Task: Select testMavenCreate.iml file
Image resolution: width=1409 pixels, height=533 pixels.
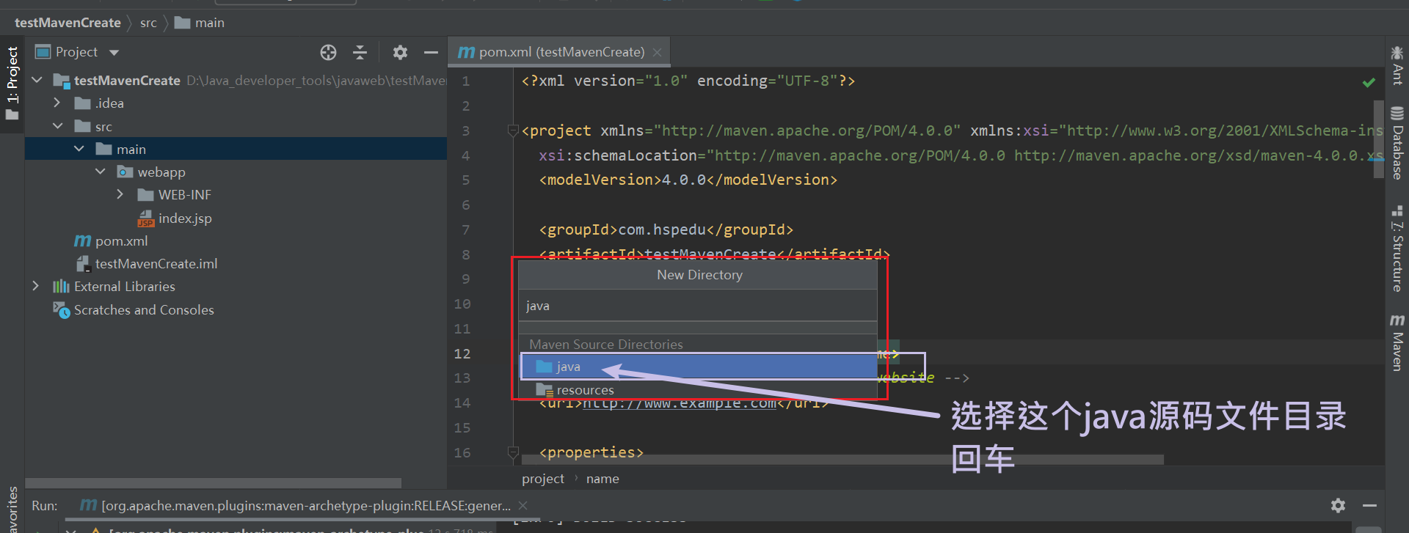Action: coord(156,263)
